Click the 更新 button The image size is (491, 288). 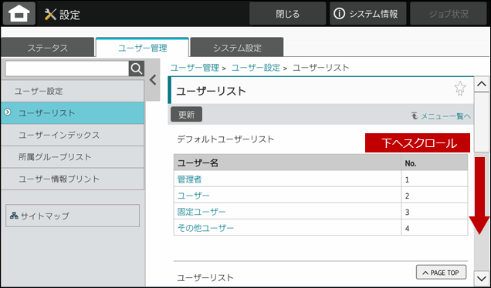point(186,115)
